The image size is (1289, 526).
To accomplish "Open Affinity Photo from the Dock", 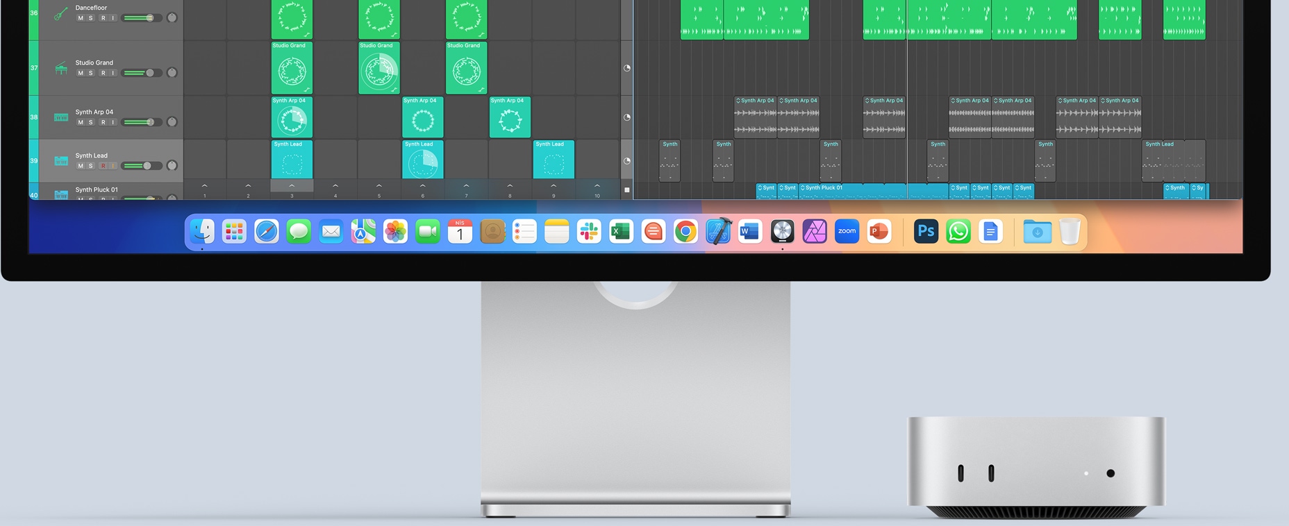I will pyautogui.click(x=815, y=232).
